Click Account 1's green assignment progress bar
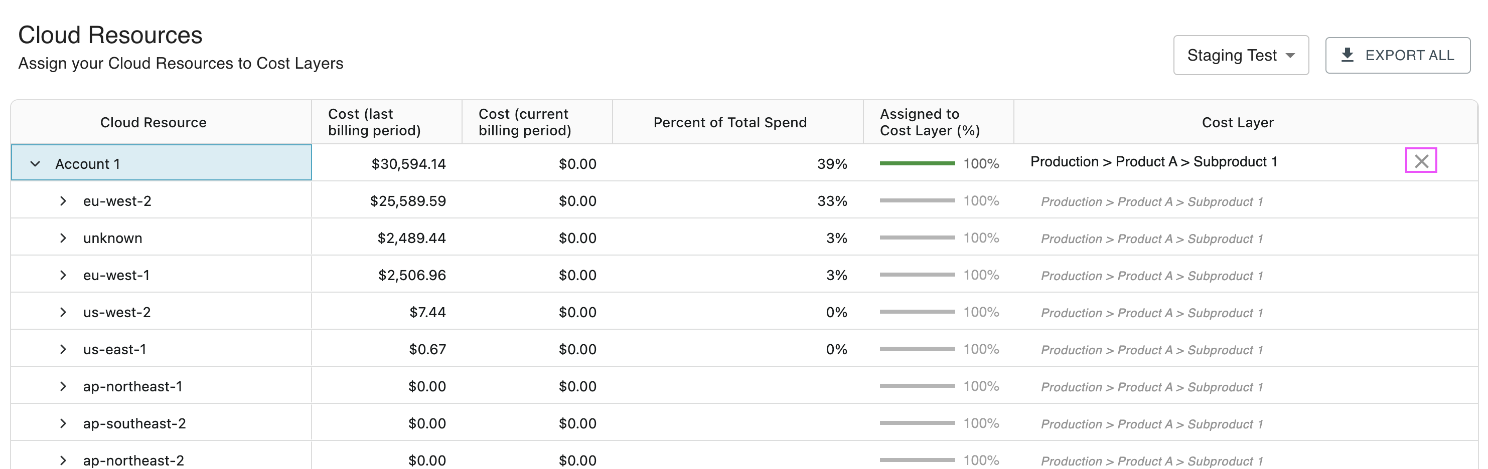The image size is (1488, 469). (x=917, y=164)
